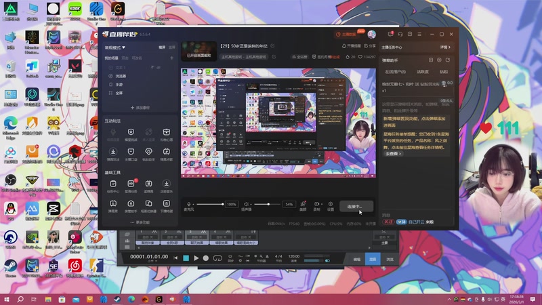Open the 房管助手 tool icon
The height and width of the screenshot is (305, 542).
tap(131, 203)
